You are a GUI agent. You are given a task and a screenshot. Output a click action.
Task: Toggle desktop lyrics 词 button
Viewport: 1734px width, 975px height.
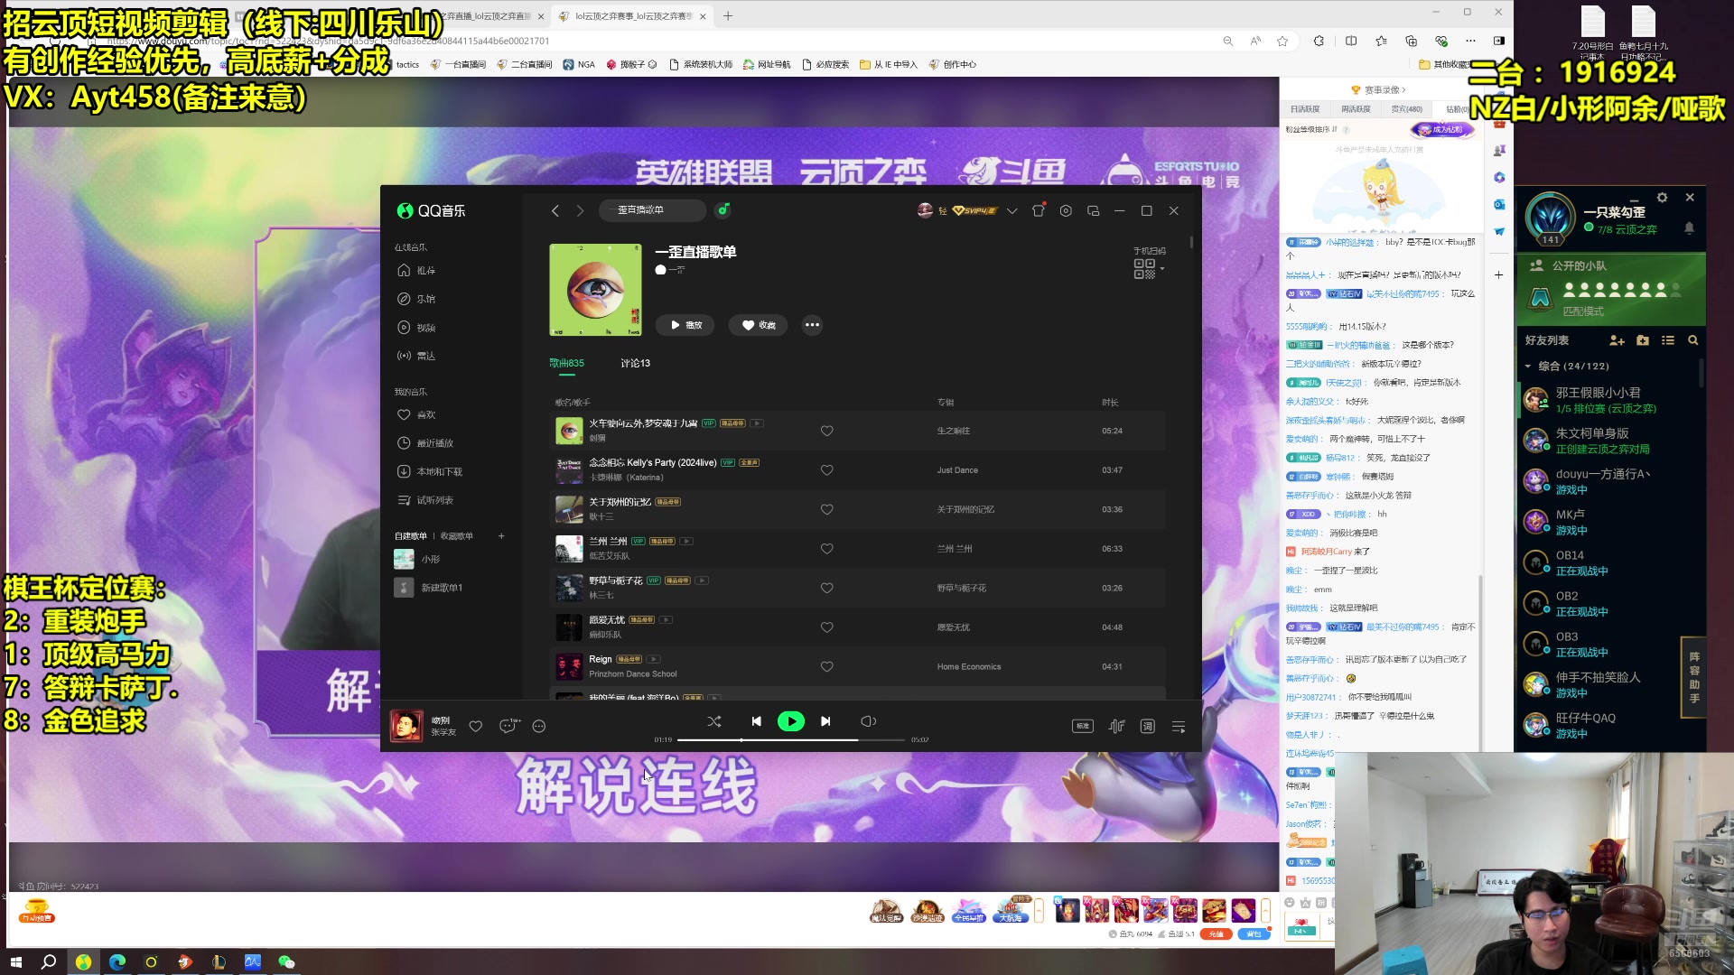click(x=1147, y=726)
